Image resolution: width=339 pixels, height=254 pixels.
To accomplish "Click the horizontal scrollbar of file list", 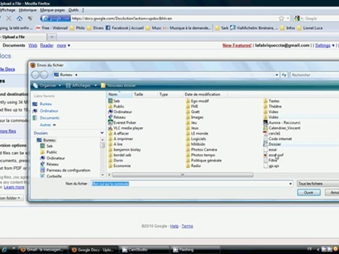I will [183, 175].
